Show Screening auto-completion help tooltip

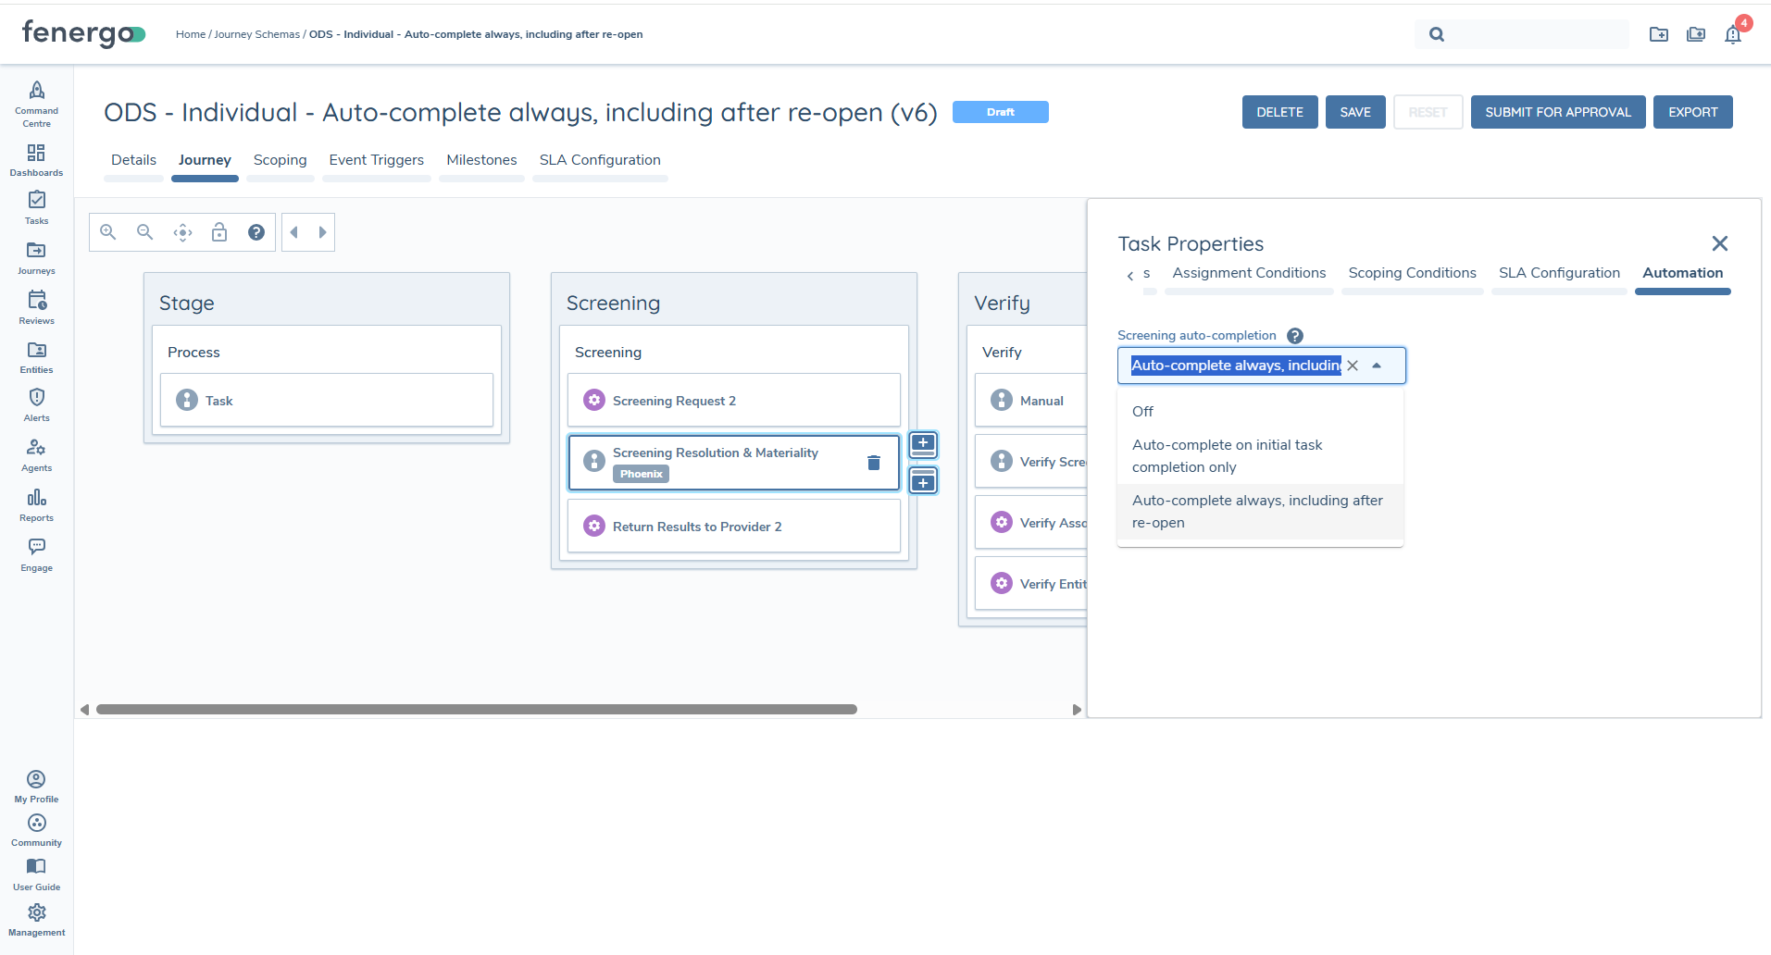point(1295,336)
